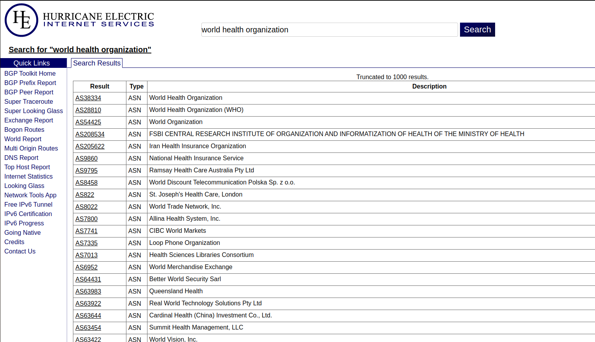
Task: Open Going Native link
Action: click(x=23, y=232)
